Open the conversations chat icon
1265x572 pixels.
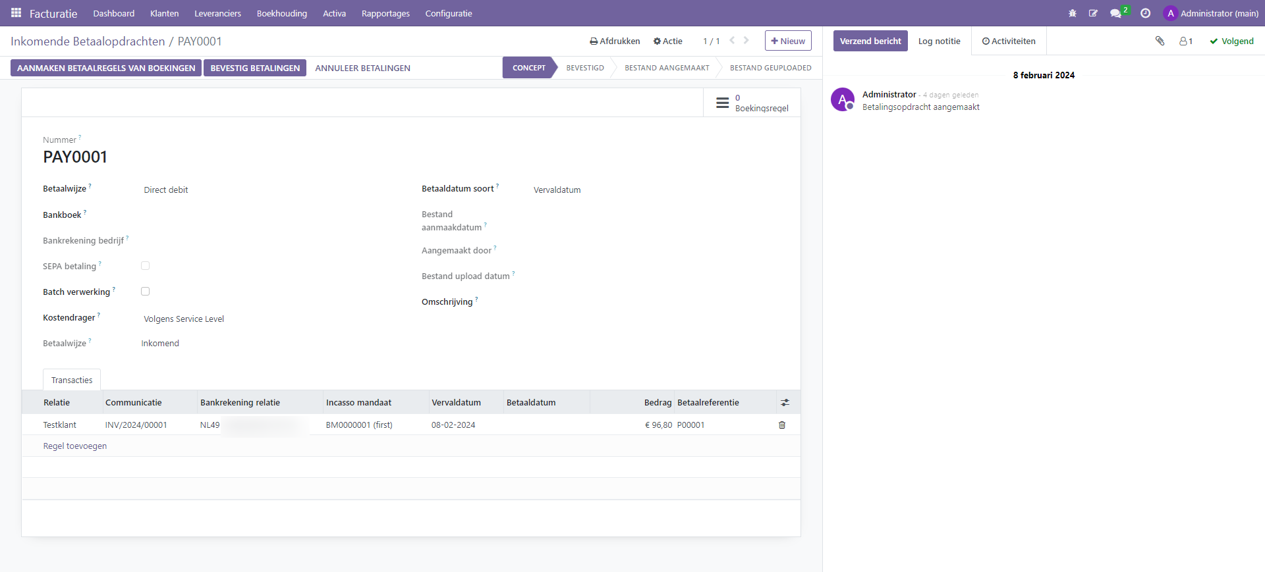pyautogui.click(x=1115, y=13)
